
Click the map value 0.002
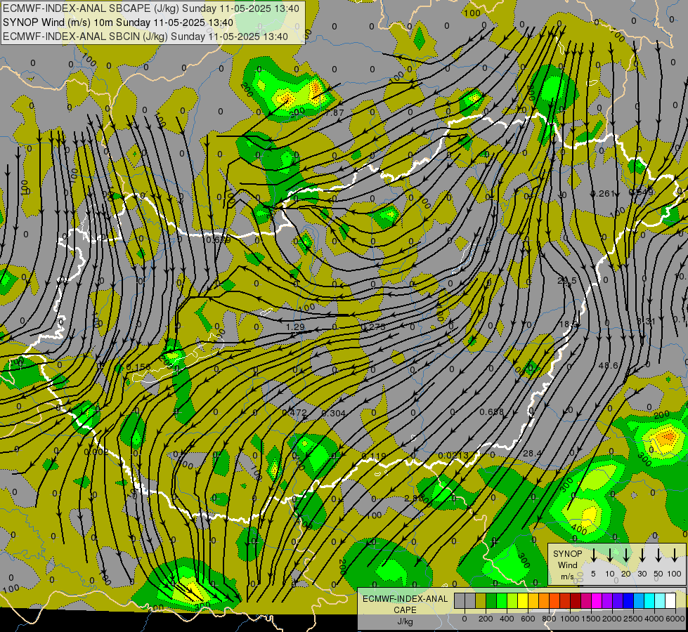click(x=96, y=452)
